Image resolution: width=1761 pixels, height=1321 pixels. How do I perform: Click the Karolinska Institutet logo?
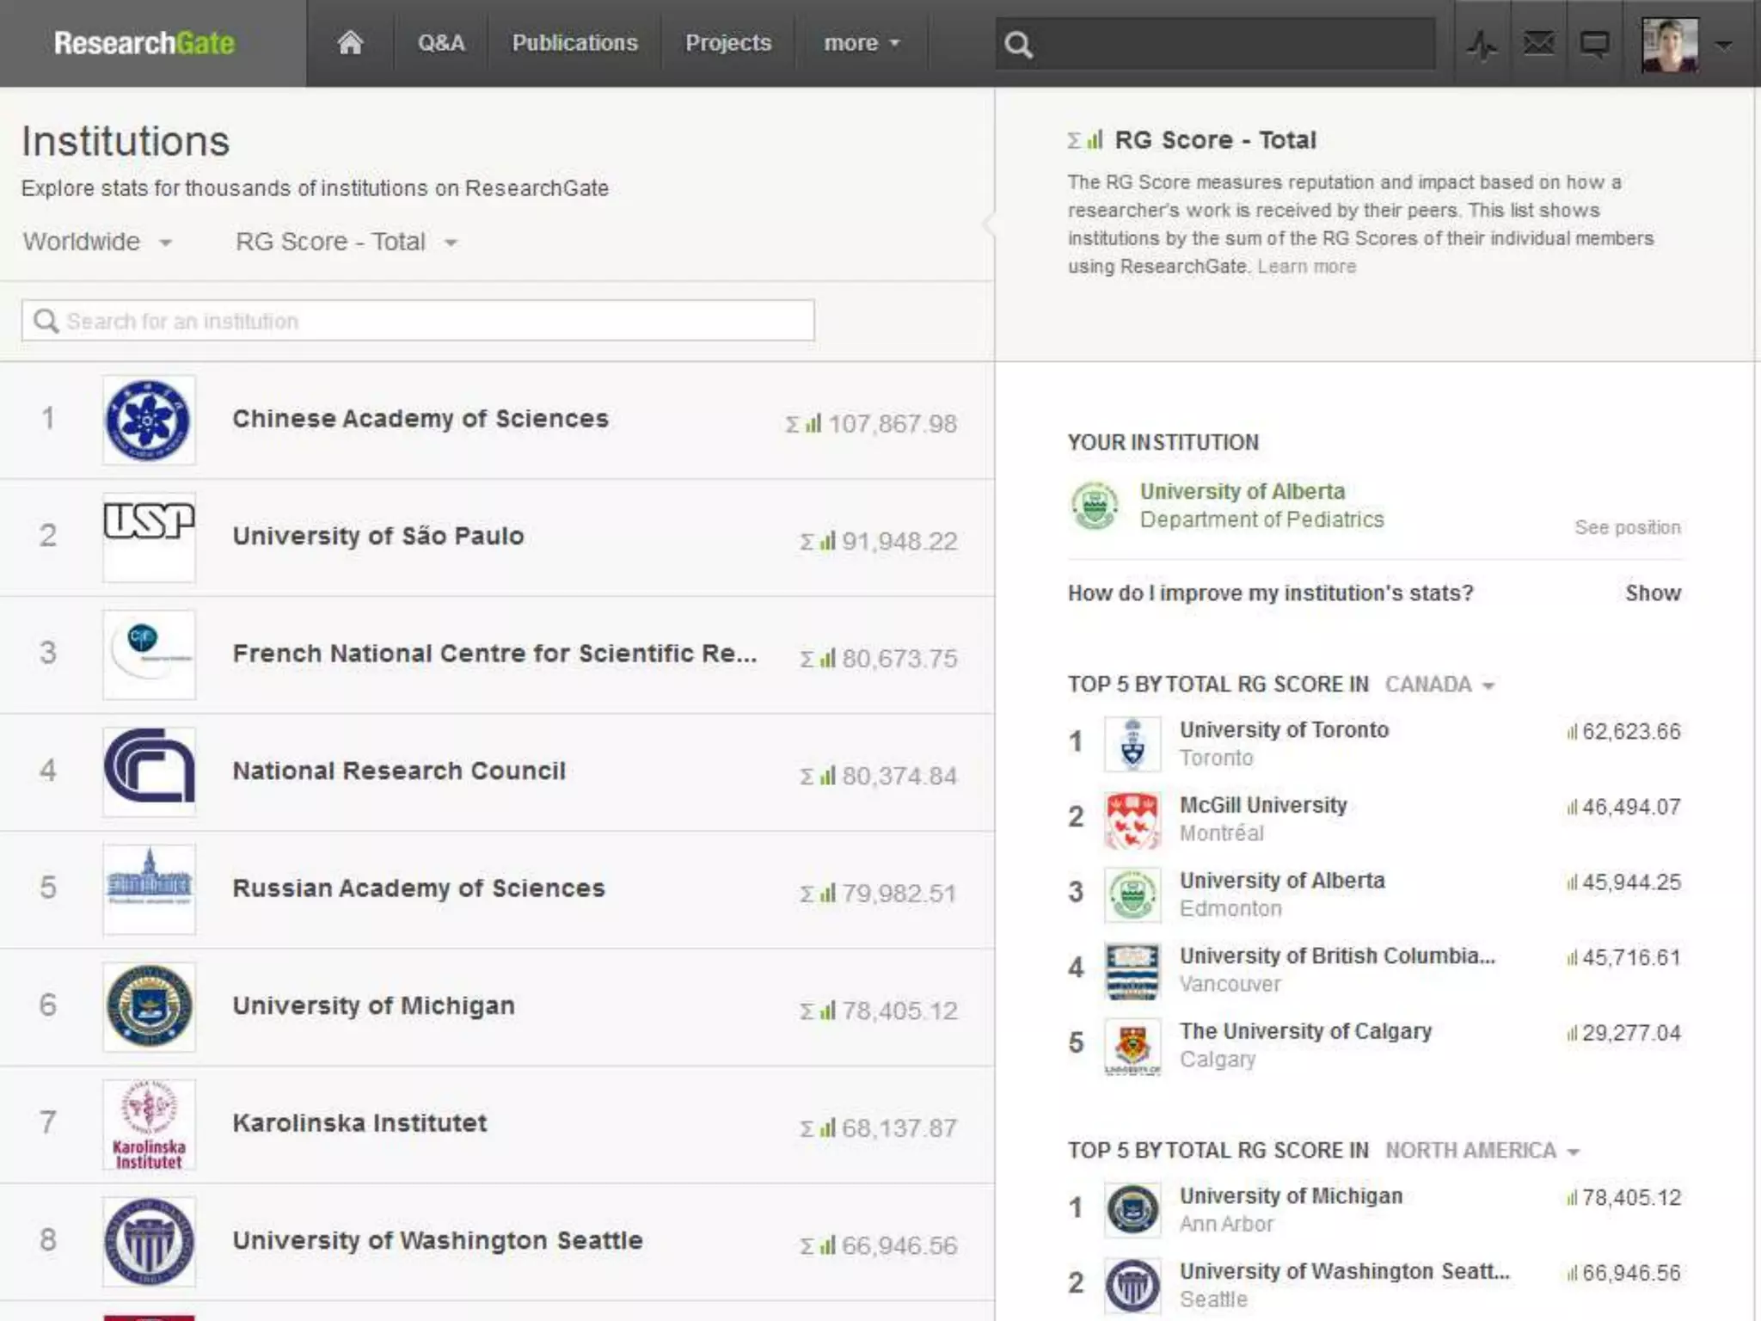(x=149, y=1125)
